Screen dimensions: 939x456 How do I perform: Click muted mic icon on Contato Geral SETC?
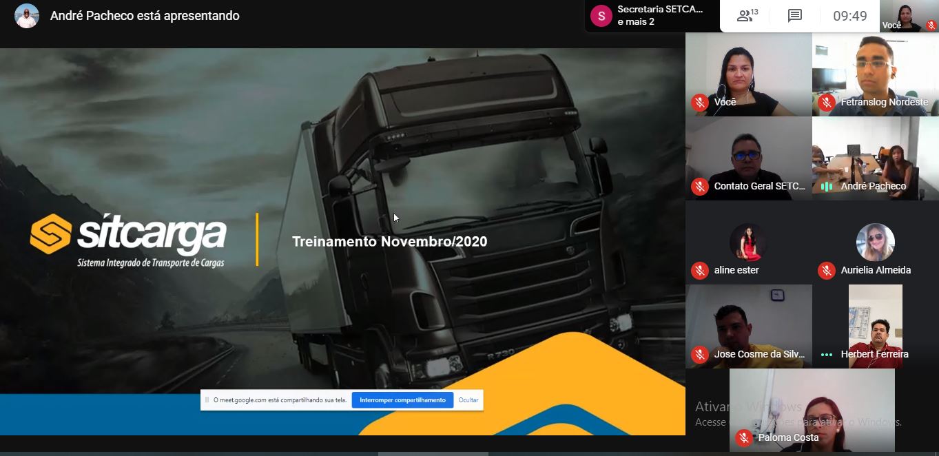699,187
